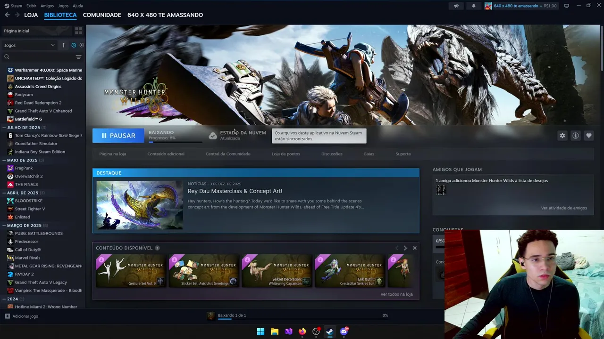Click the cloud status check icon
The width and height of the screenshot is (604, 339).
click(x=213, y=136)
